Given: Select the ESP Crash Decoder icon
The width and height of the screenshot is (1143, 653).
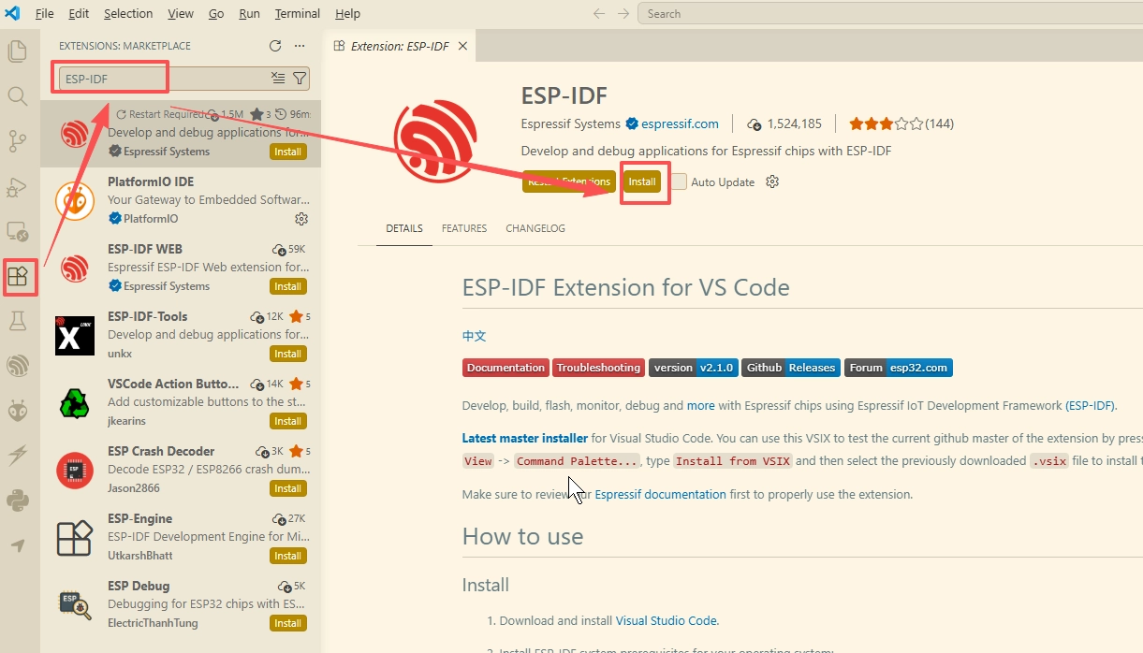Looking at the screenshot, I should (x=75, y=470).
